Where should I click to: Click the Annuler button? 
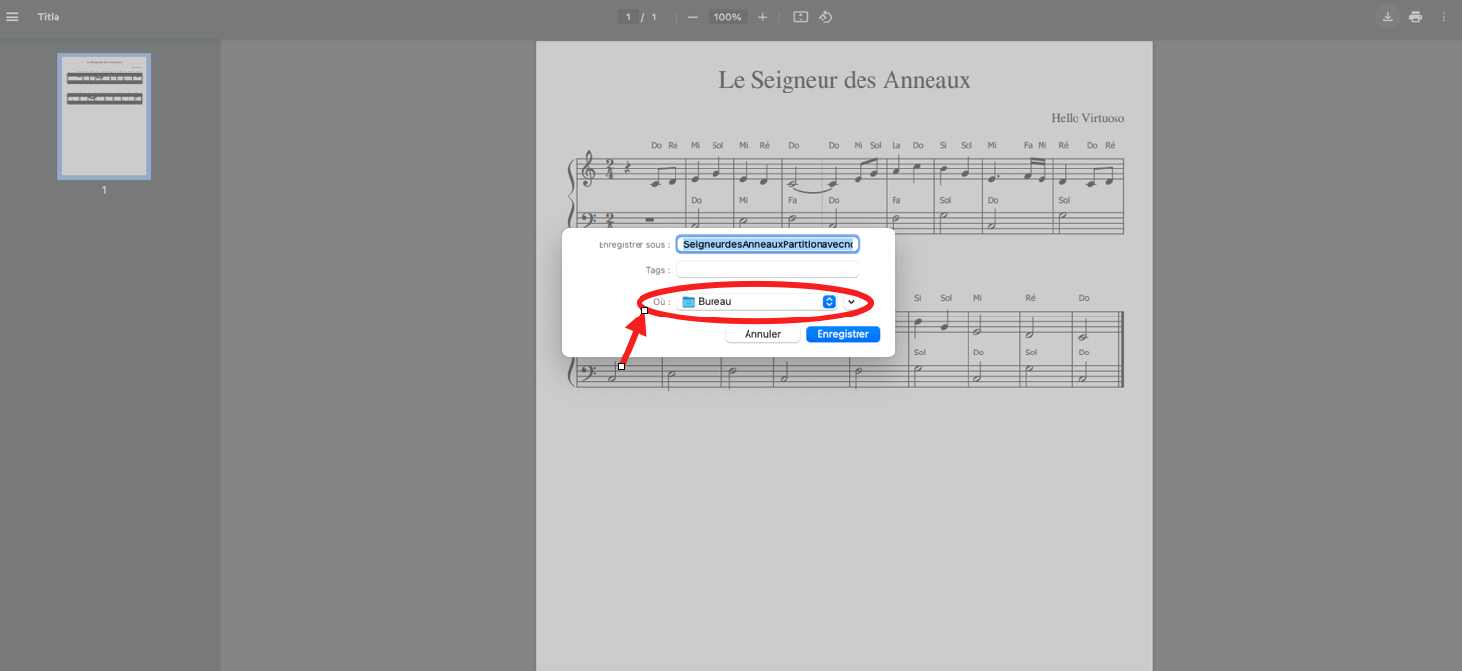763,334
